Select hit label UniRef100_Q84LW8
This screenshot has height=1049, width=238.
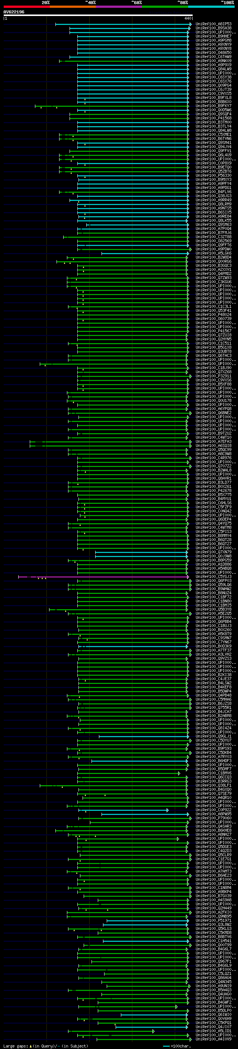click(213, 131)
